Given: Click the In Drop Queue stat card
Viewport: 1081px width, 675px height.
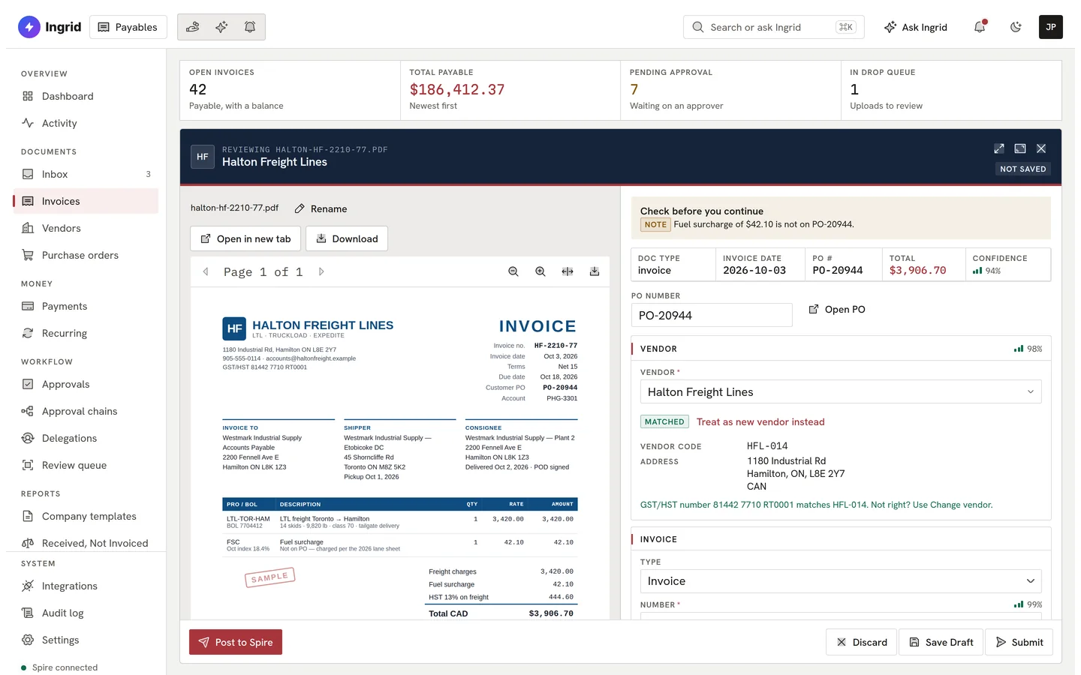Looking at the screenshot, I should coord(951,90).
